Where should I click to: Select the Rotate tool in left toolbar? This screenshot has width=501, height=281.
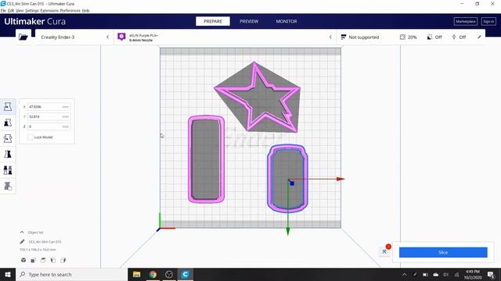pos(8,138)
